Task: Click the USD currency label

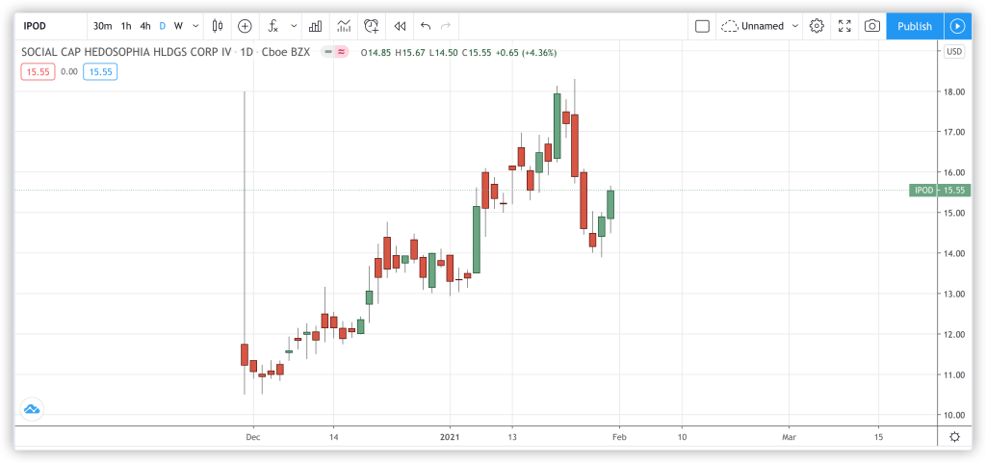Action: (x=954, y=52)
